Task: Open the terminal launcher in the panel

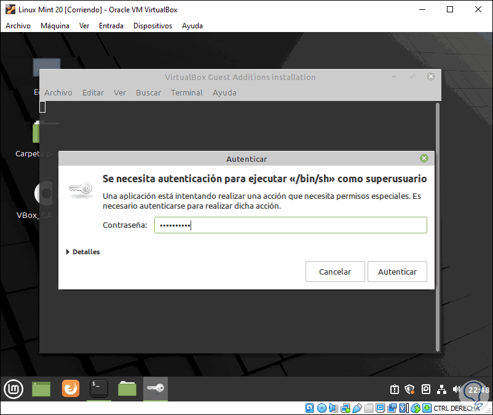Action: pos(99,389)
